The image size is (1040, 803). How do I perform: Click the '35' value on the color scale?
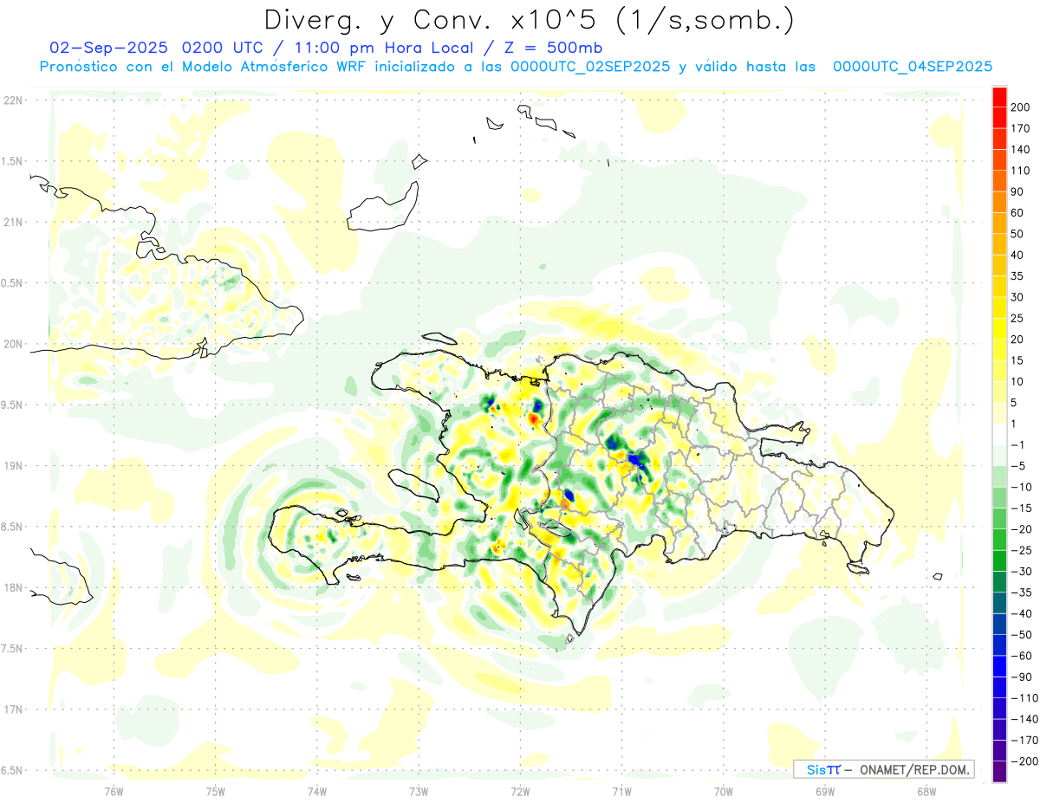[x=1017, y=276]
